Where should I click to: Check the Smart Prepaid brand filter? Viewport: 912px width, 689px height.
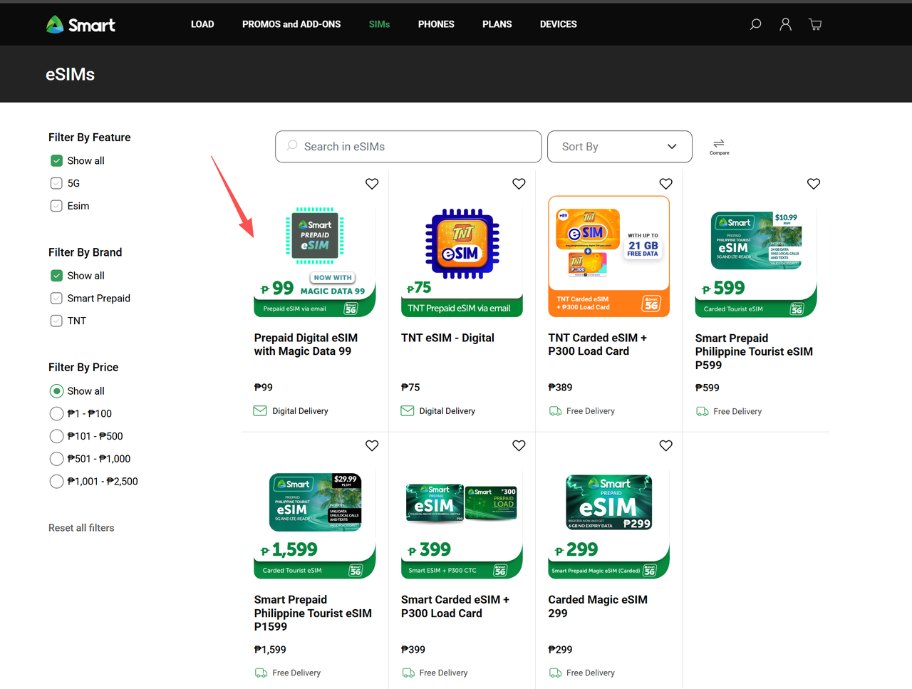click(x=57, y=298)
